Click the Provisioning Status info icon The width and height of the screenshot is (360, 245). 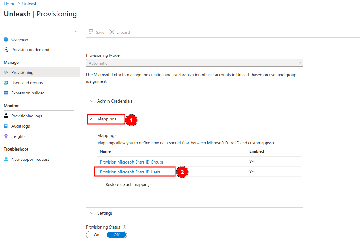point(124,227)
